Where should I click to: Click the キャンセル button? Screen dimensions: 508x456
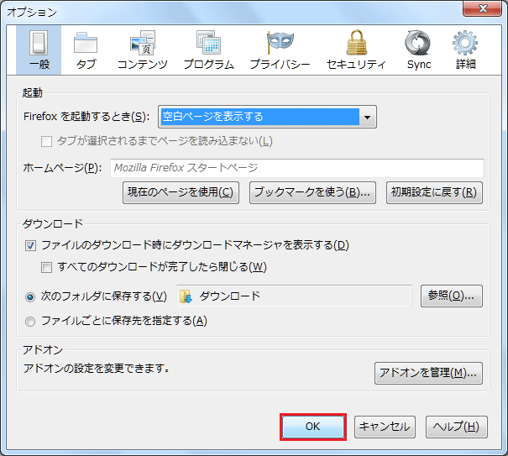tap(385, 427)
